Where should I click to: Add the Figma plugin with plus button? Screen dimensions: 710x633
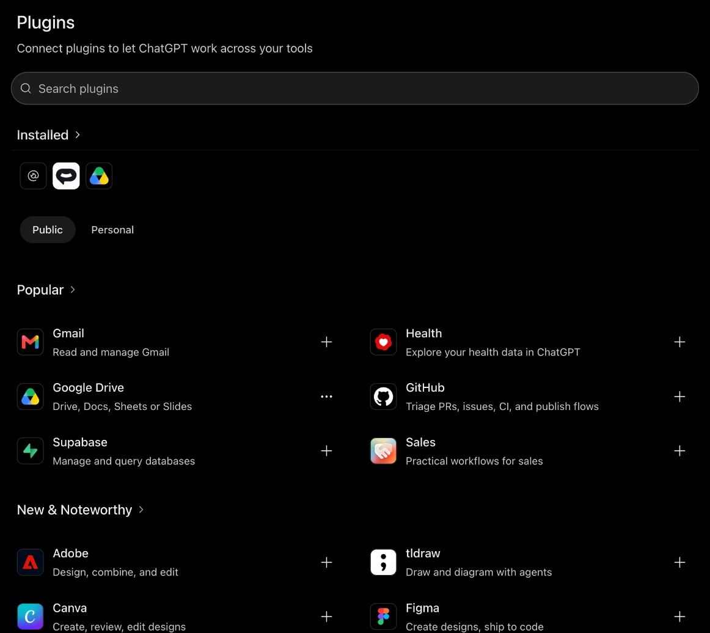coord(679,617)
